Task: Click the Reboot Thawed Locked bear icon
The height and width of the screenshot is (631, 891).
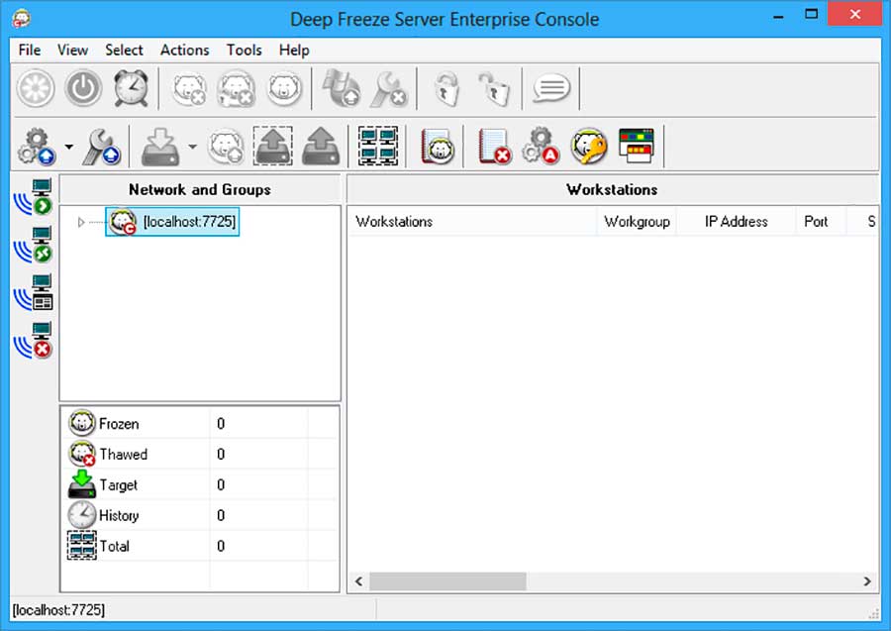Action: (x=237, y=89)
